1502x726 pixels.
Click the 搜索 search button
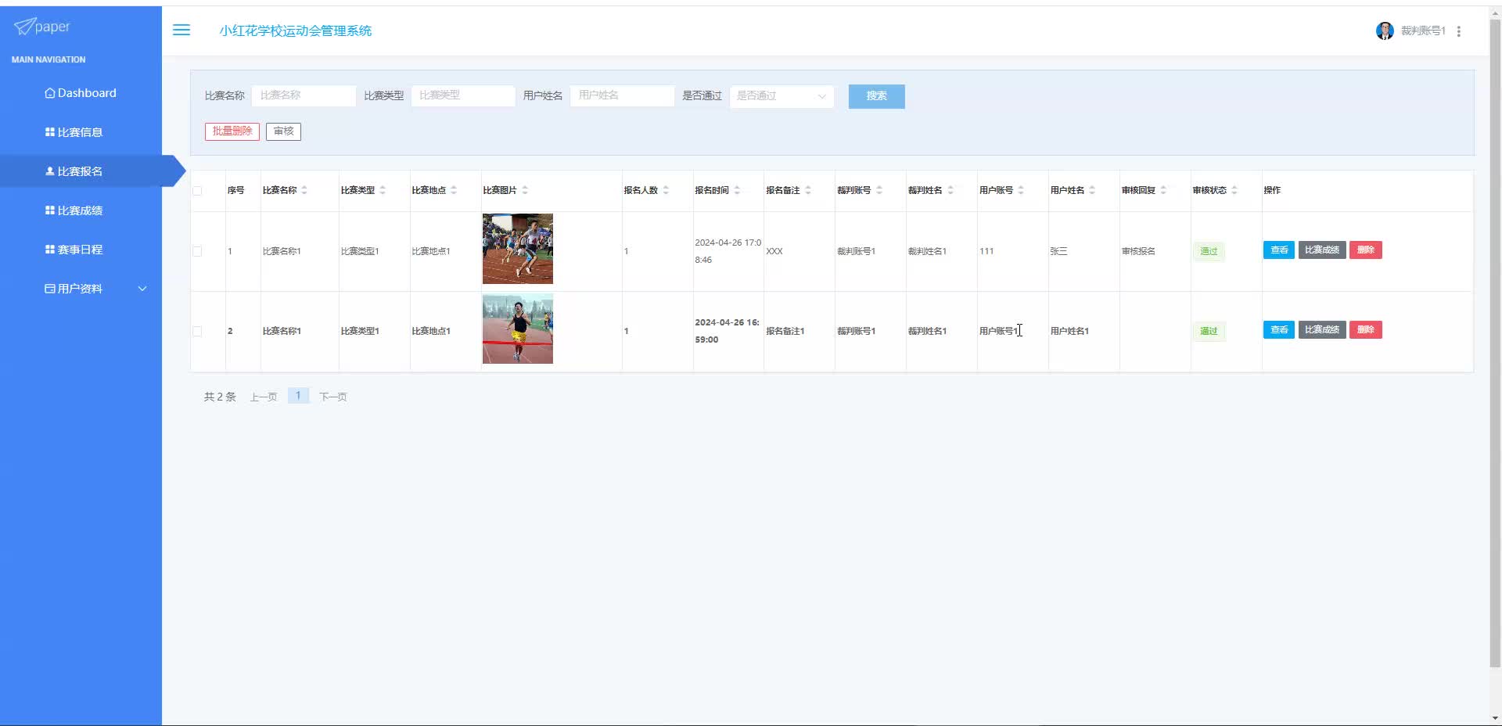click(x=876, y=96)
